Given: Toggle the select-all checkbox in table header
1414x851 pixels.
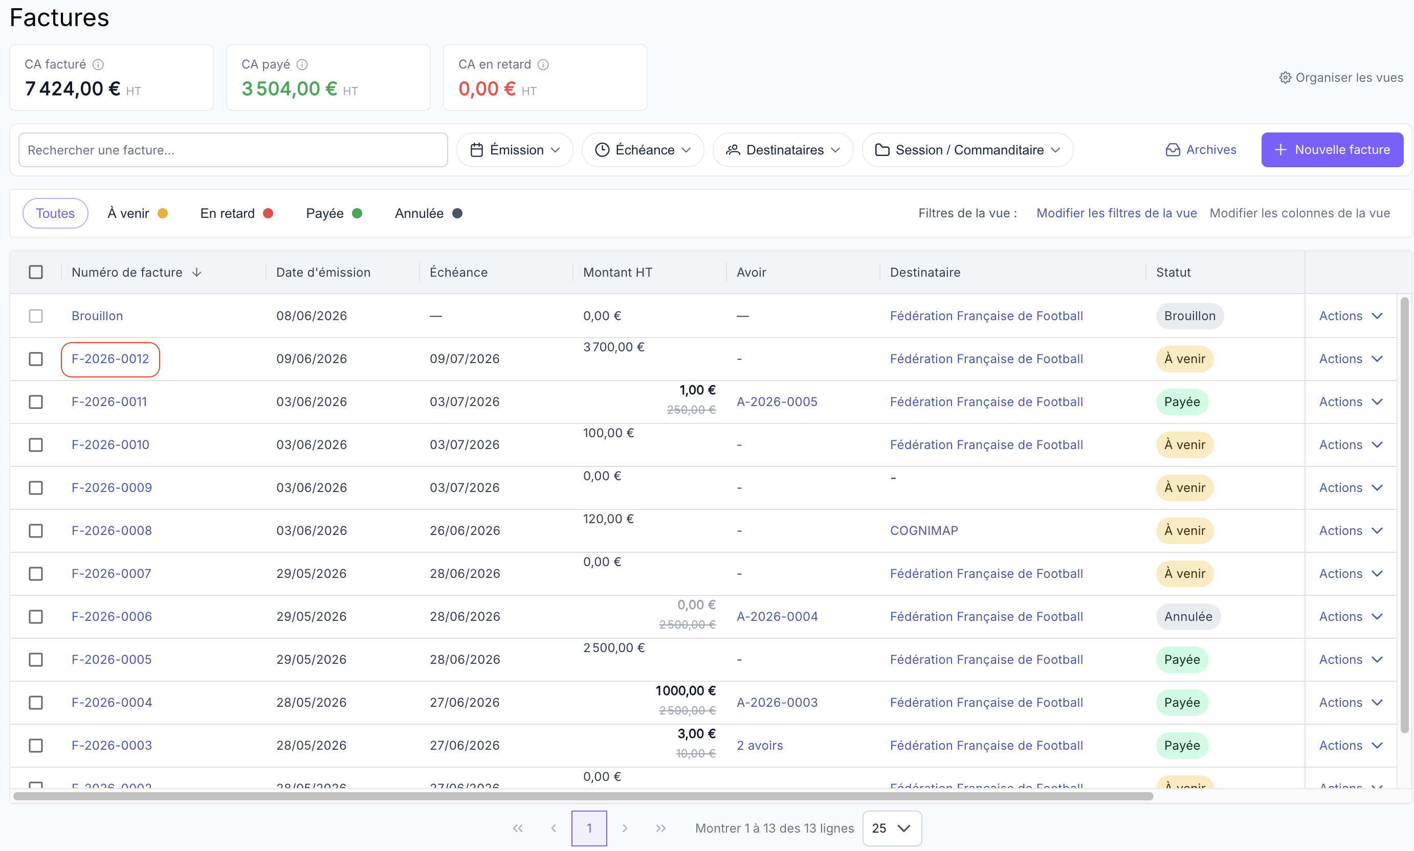Looking at the screenshot, I should tap(36, 272).
